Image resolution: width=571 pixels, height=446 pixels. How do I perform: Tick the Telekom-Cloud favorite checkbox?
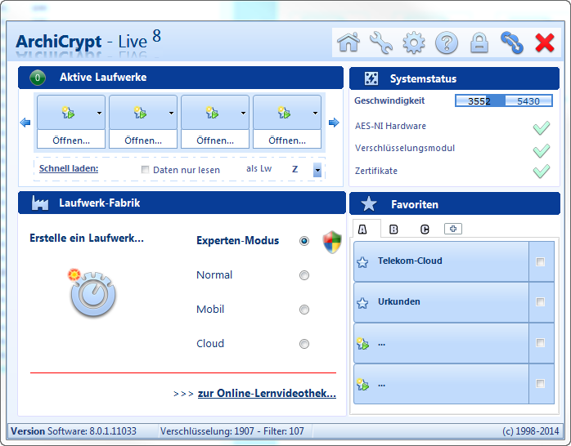pos(541,261)
